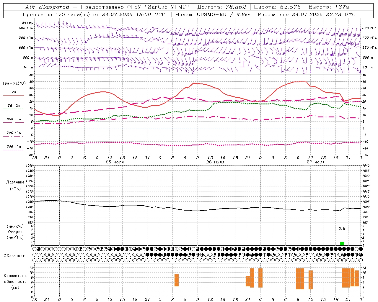Select the 'Прогноз на 120 часа(ов)' forecast text
This screenshot has height=302, width=378.
57,14
